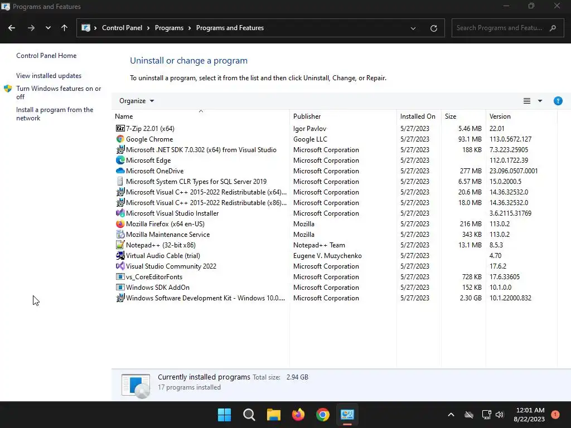
Task: Select version 113.0.5672.127 cell
Action: point(511,139)
